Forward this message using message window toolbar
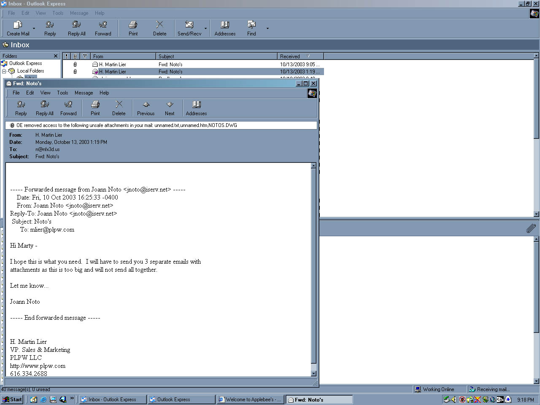This screenshot has width=540, height=405. pos(68,108)
